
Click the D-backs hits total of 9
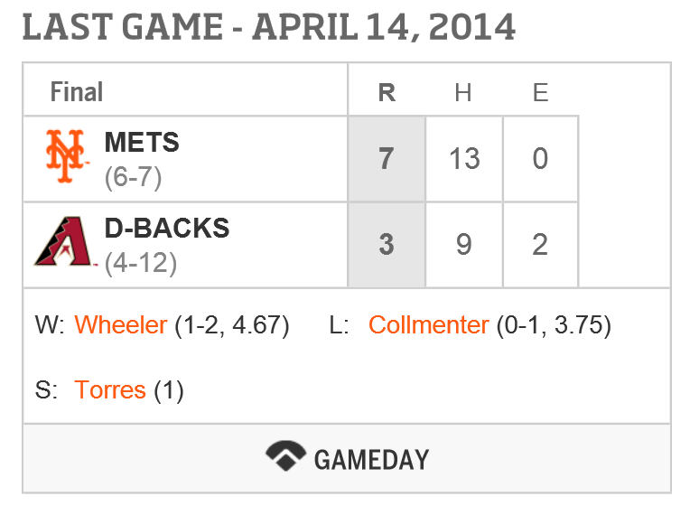pyautogui.click(x=463, y=245)
